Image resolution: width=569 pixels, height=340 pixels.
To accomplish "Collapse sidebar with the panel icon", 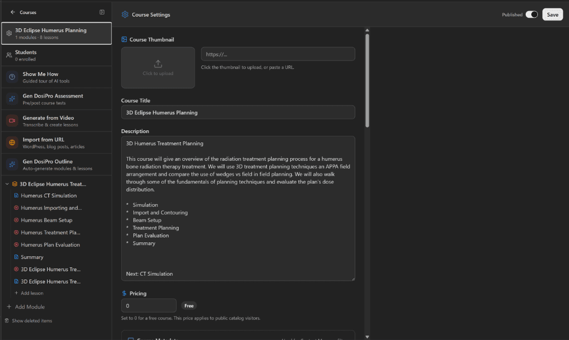I will click(102, 12).
